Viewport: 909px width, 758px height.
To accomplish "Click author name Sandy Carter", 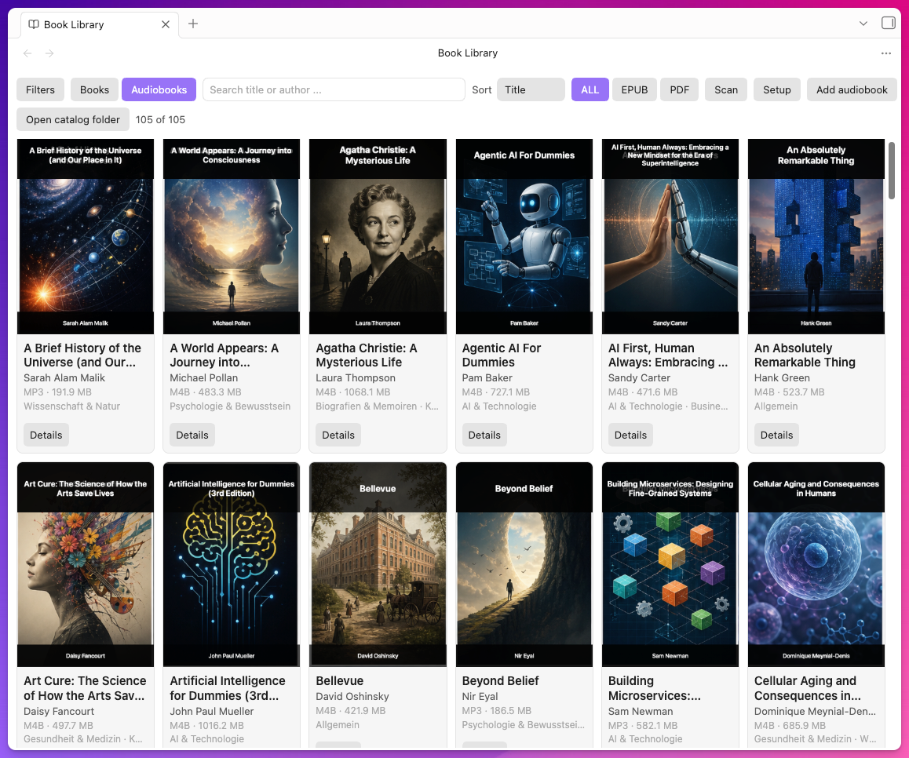I will [x=639, y=378].
